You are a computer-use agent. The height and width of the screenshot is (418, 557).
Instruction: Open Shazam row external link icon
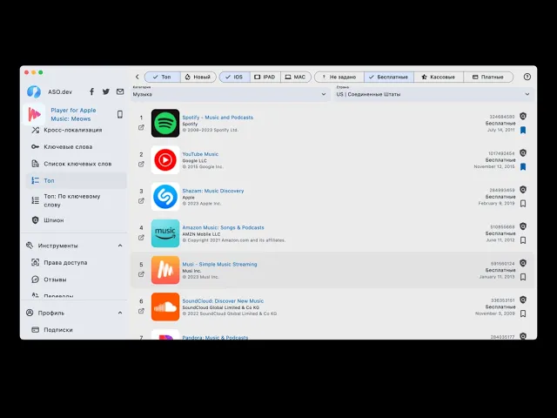click(x=141, y=201)
